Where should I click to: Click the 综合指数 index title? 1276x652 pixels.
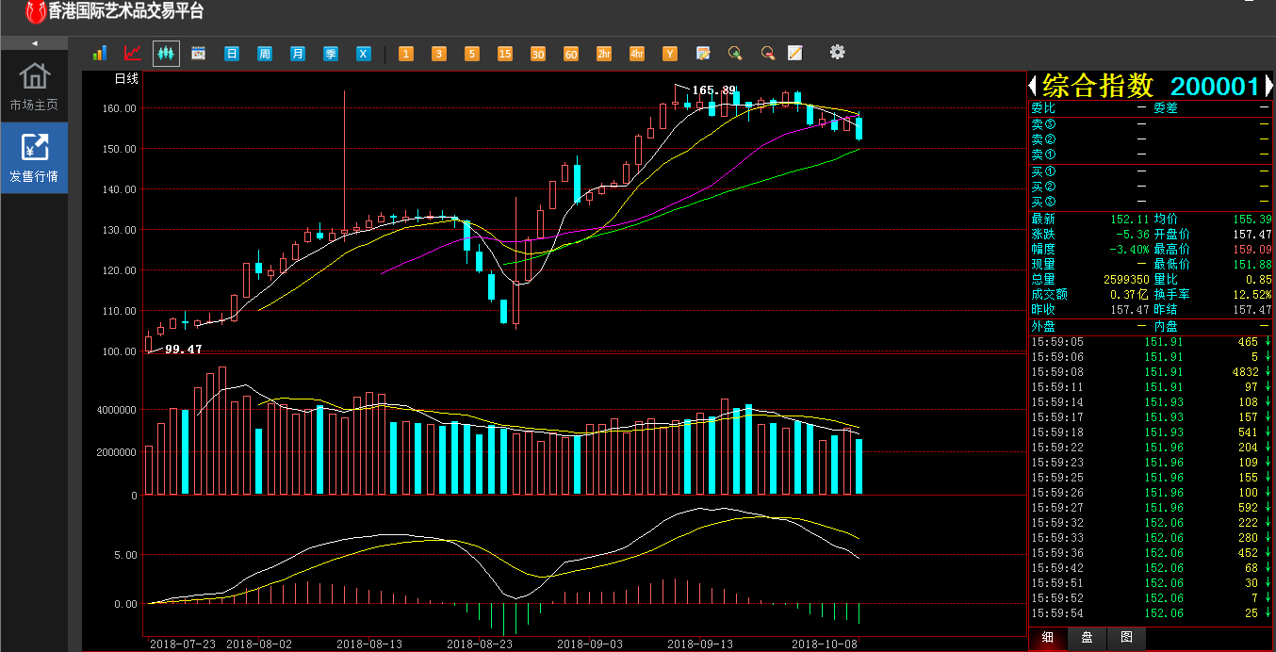(x=1098, y=87)
